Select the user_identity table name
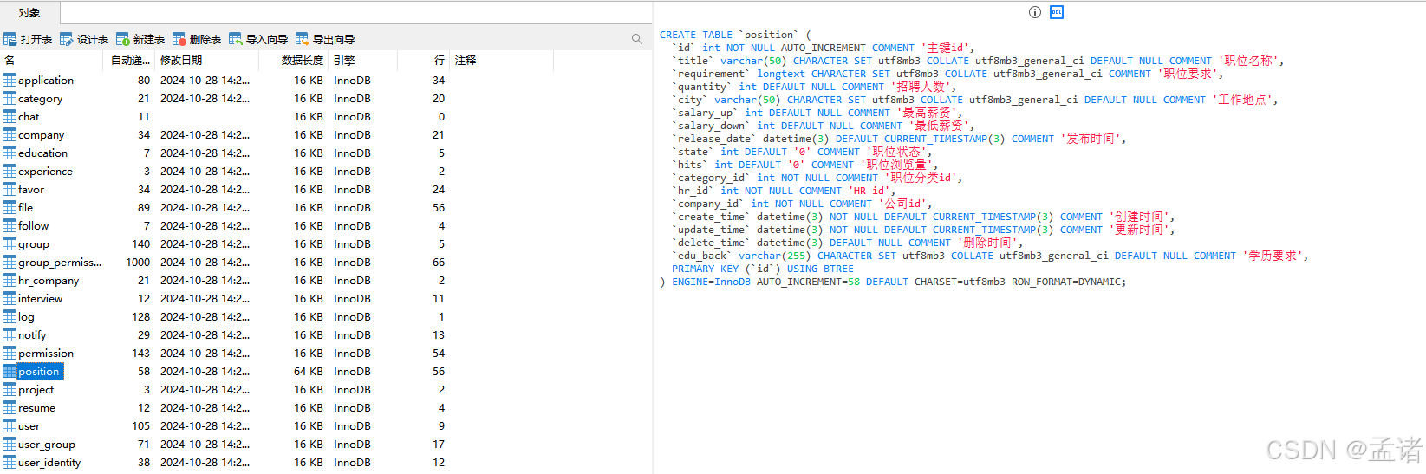 pos(49,462)
